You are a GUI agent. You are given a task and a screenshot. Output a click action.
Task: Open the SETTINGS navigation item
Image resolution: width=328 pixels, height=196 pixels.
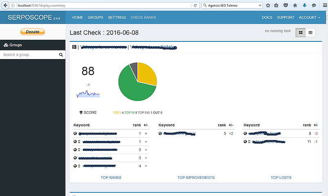[117, 18]
